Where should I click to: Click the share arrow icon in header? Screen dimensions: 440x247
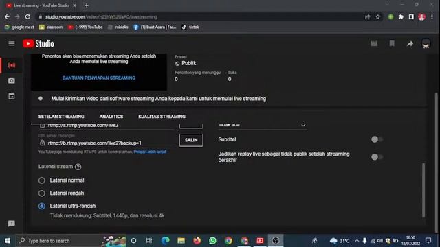click(410, 44)
